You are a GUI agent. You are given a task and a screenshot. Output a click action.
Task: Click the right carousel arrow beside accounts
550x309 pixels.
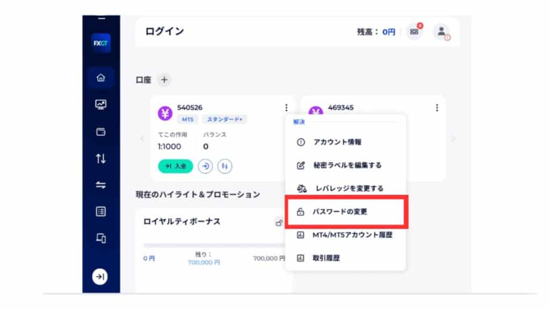453,139
